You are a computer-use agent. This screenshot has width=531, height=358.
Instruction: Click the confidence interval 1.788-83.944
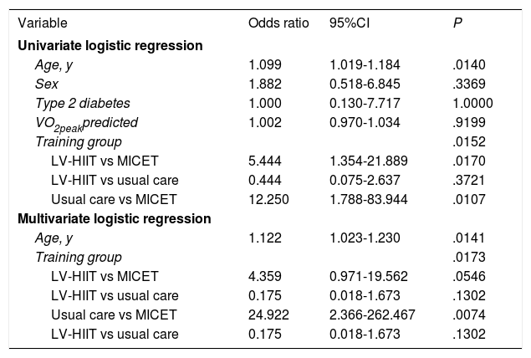pos(365,200)
